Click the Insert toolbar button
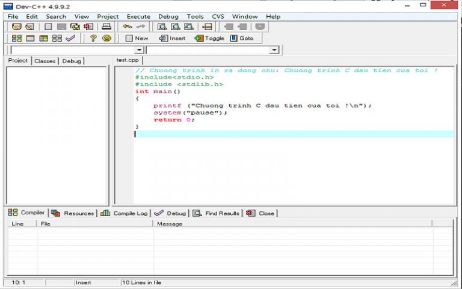 173,38
